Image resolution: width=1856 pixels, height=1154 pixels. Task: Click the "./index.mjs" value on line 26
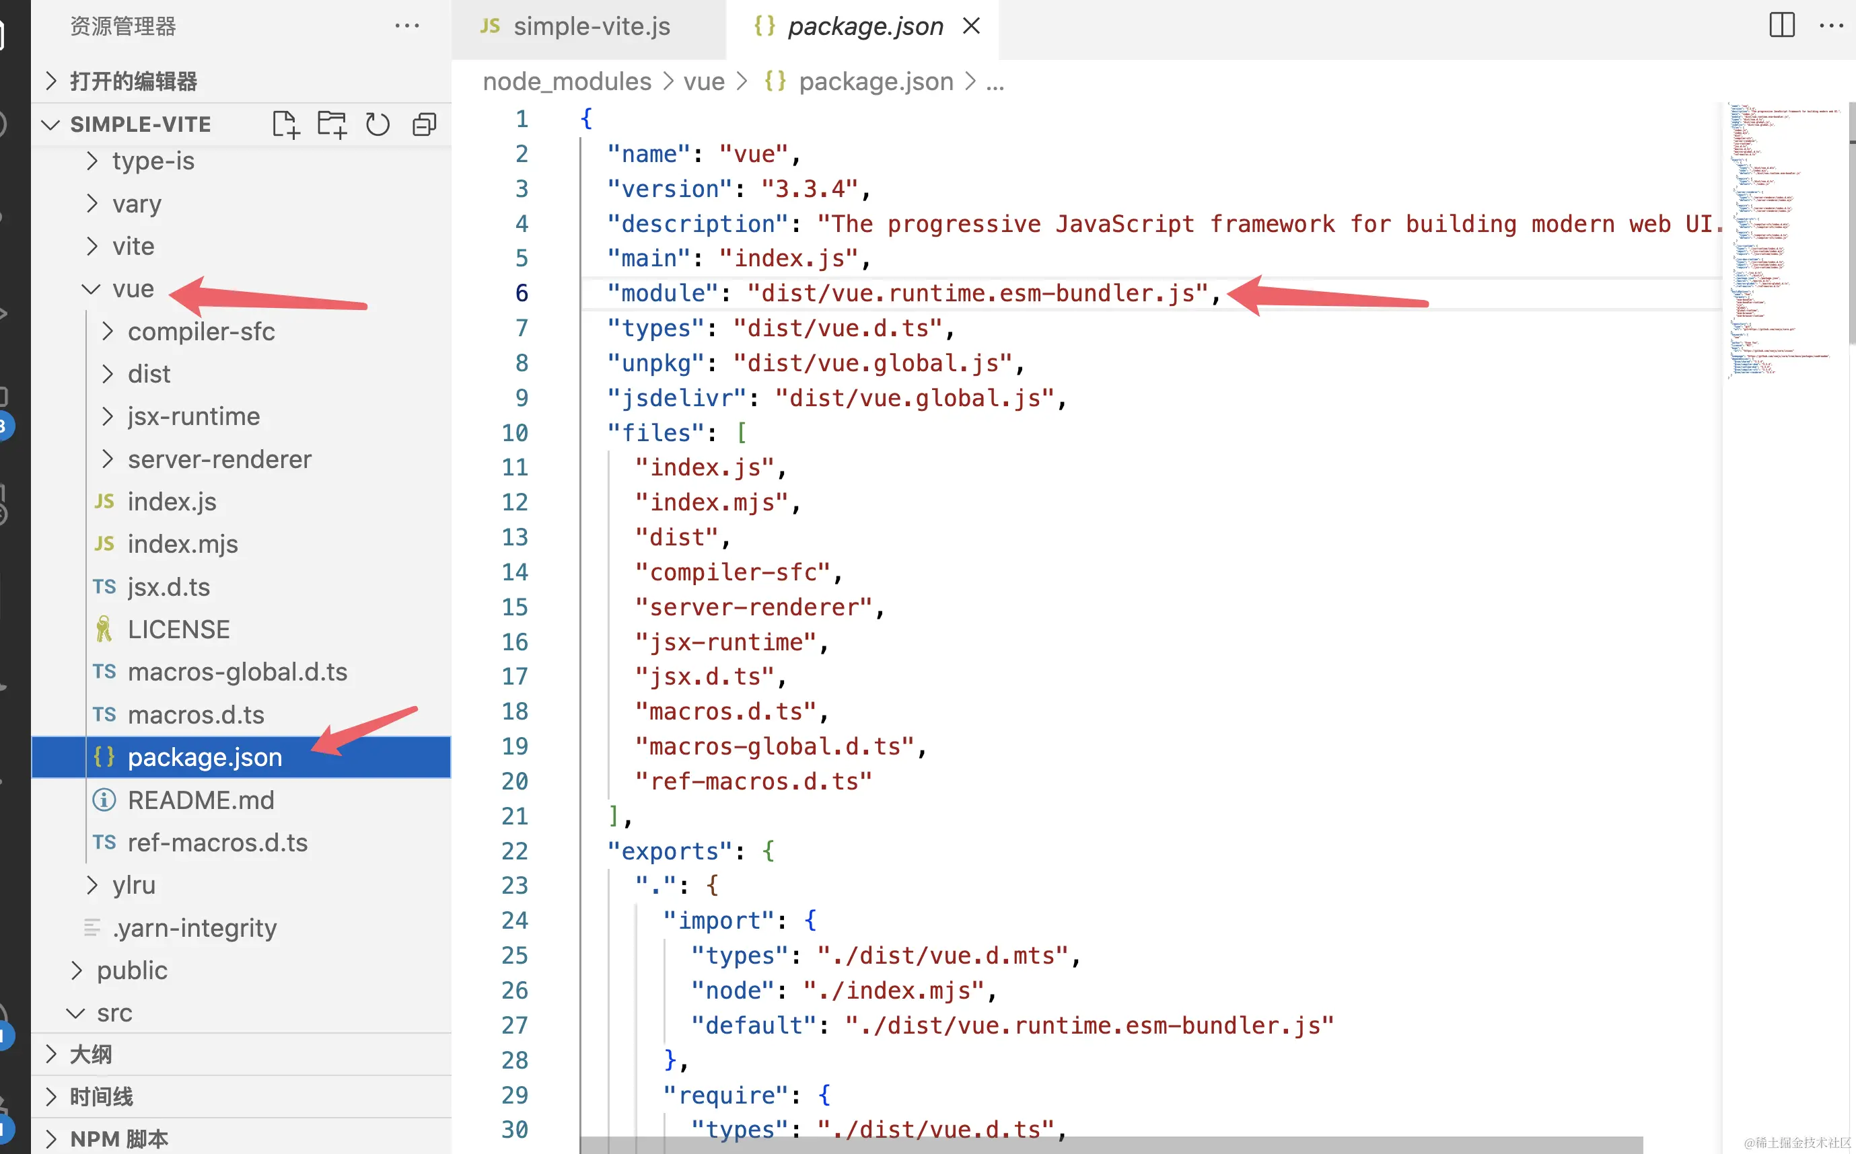(x=894, y=991)
